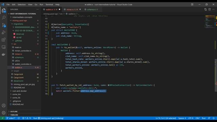Open the Manage gear icon
Image resolution: width=217 pixels, height=122 pixels.
tap(4, 113)
